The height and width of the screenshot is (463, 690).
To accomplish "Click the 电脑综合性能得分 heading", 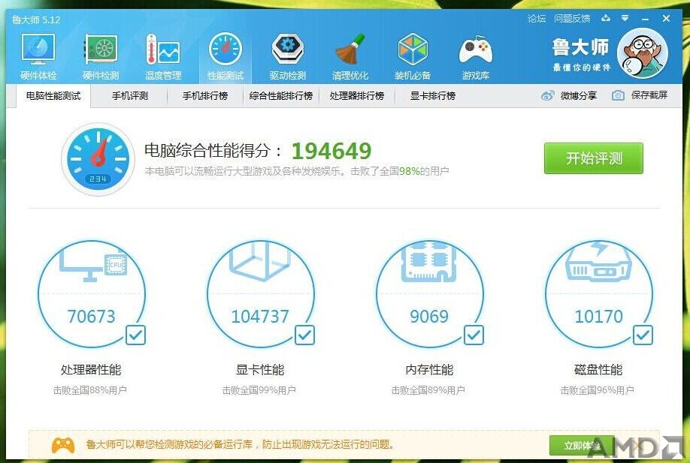I will pos(214,151).
